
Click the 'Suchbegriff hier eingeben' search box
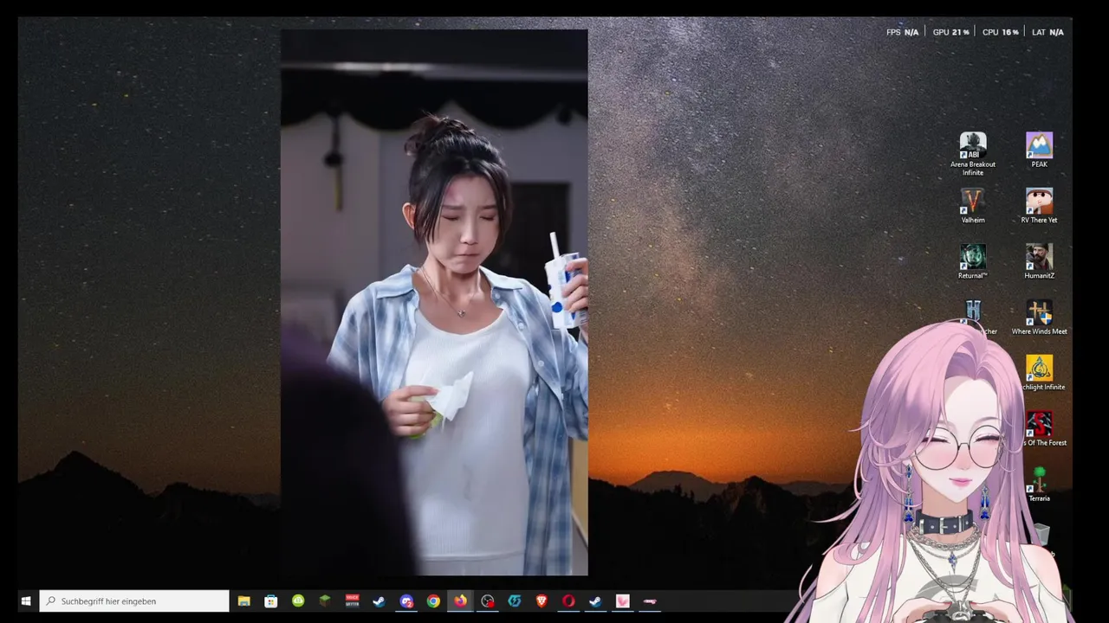[x=134, y=601]
